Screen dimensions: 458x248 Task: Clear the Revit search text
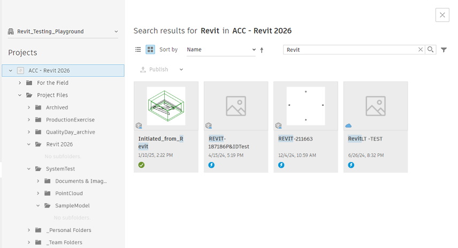[x=421, y=50]
